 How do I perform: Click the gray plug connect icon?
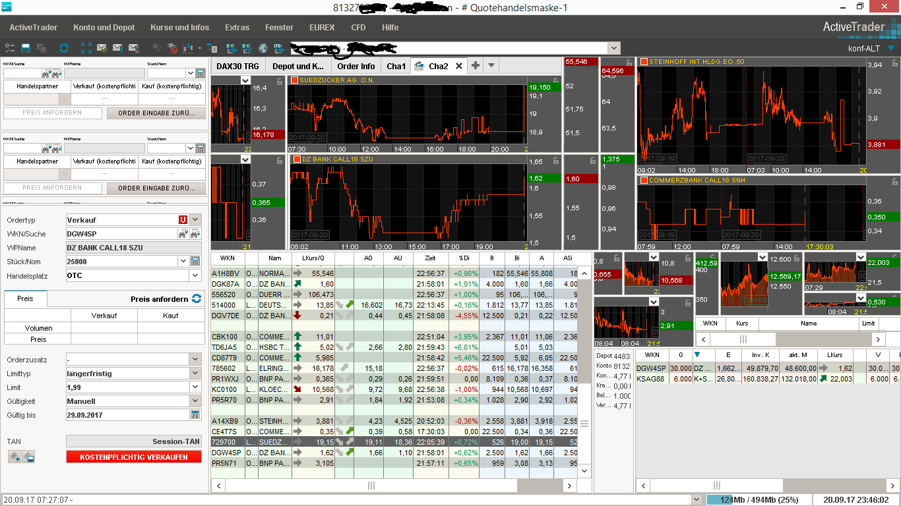click(156, 47)
